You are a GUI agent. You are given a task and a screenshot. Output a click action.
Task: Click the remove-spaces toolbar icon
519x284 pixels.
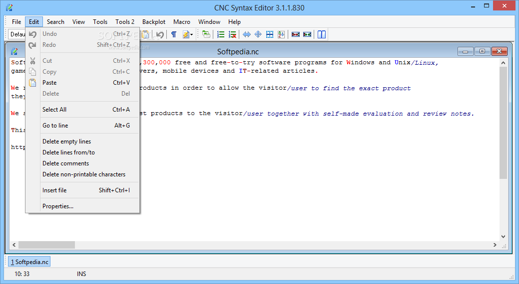pos(307,34)
